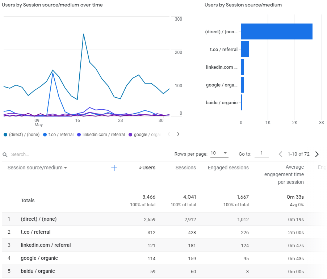Show previous legend items chevron
Image resolution: width=327 pixels, height=279 pixels.
coord(169,134)
